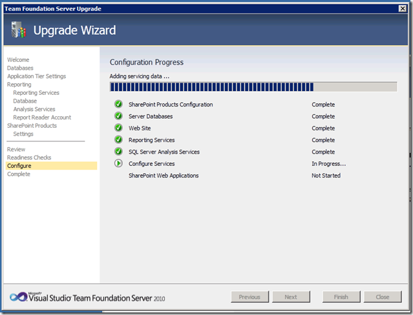Click the Close button at bottom right

click(x=383, y=297)
